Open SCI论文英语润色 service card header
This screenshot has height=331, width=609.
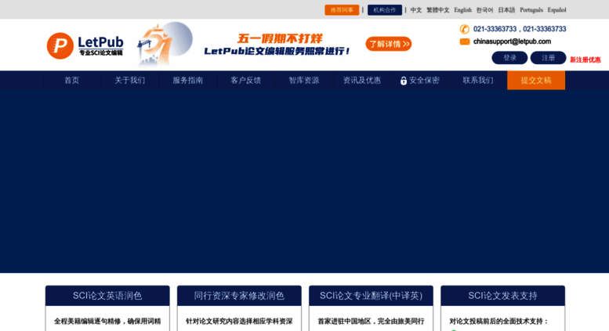107,296
